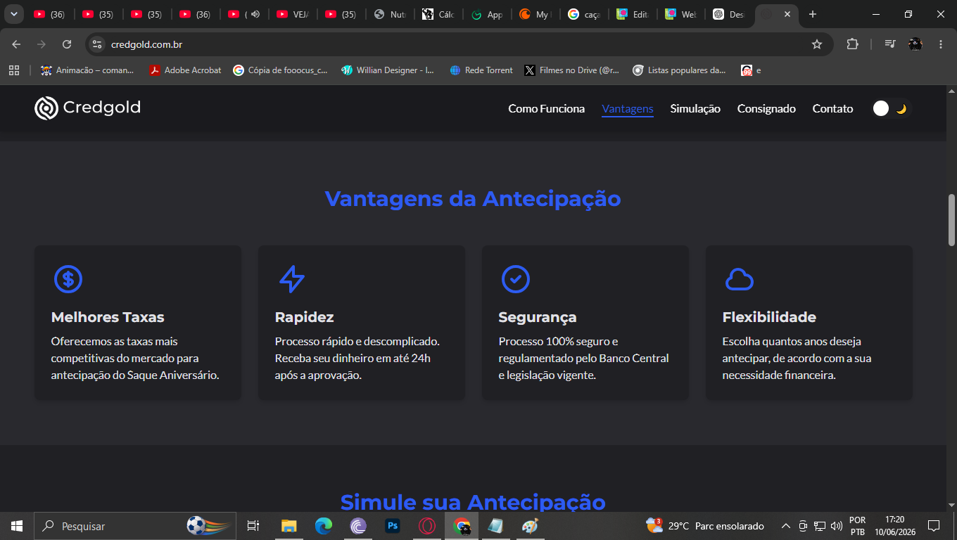Switch to the App tab

pyautogui.click(x=487, y=14)
